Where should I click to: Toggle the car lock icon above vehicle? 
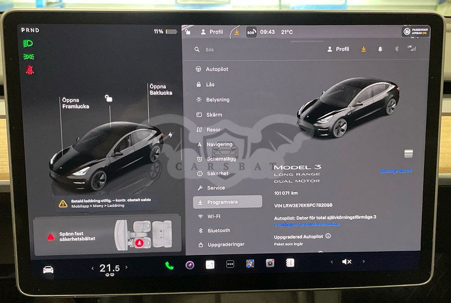(109, 99)
